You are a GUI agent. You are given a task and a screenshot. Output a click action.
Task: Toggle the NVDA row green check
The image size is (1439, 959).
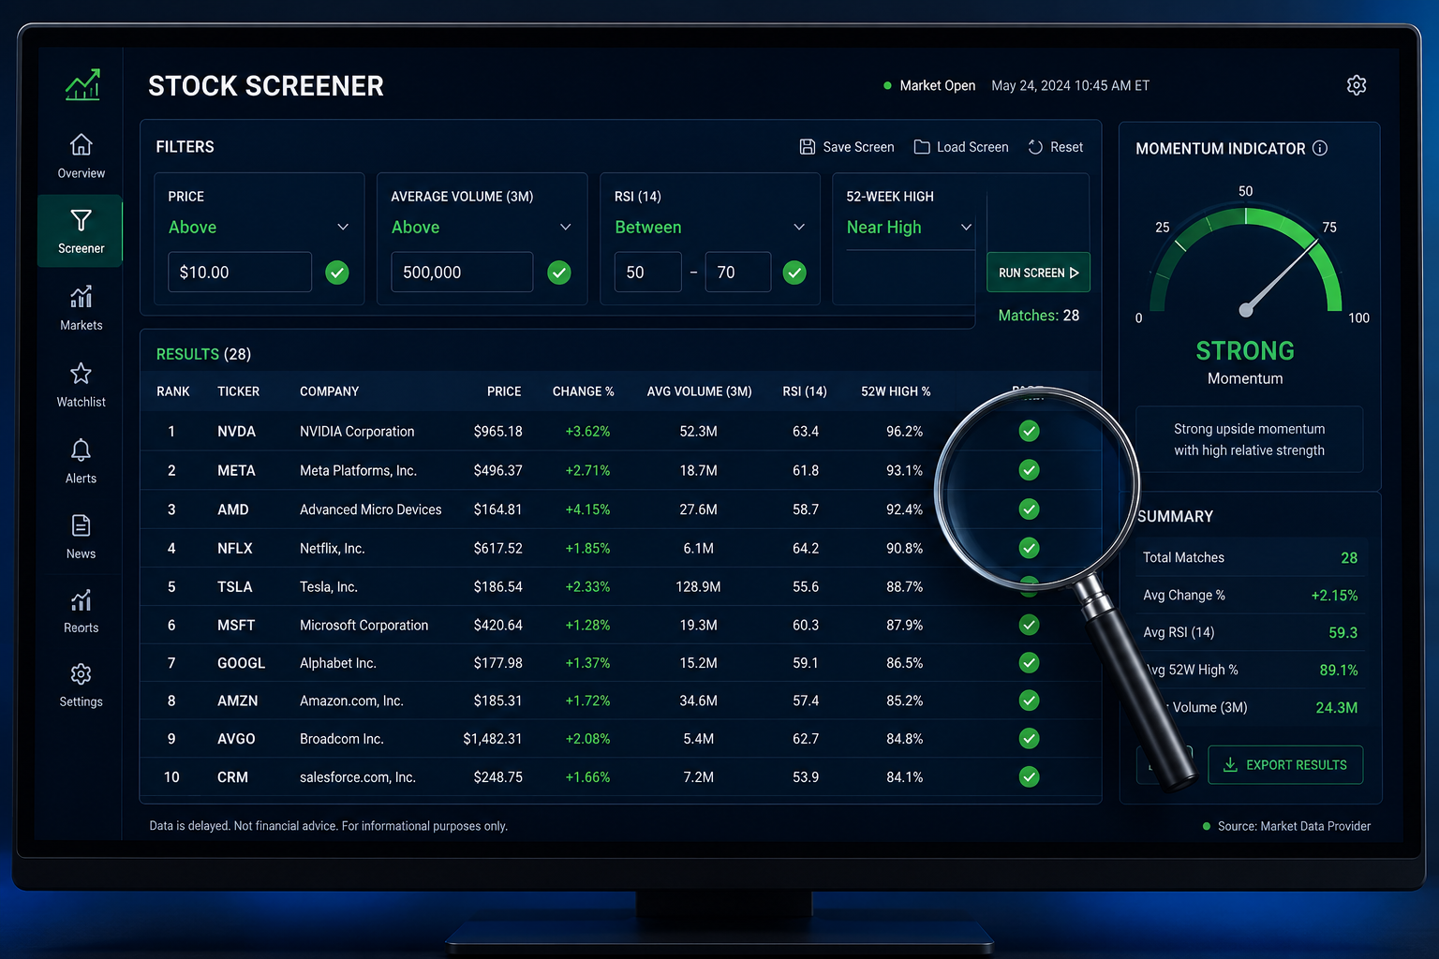click(1029, 431)
